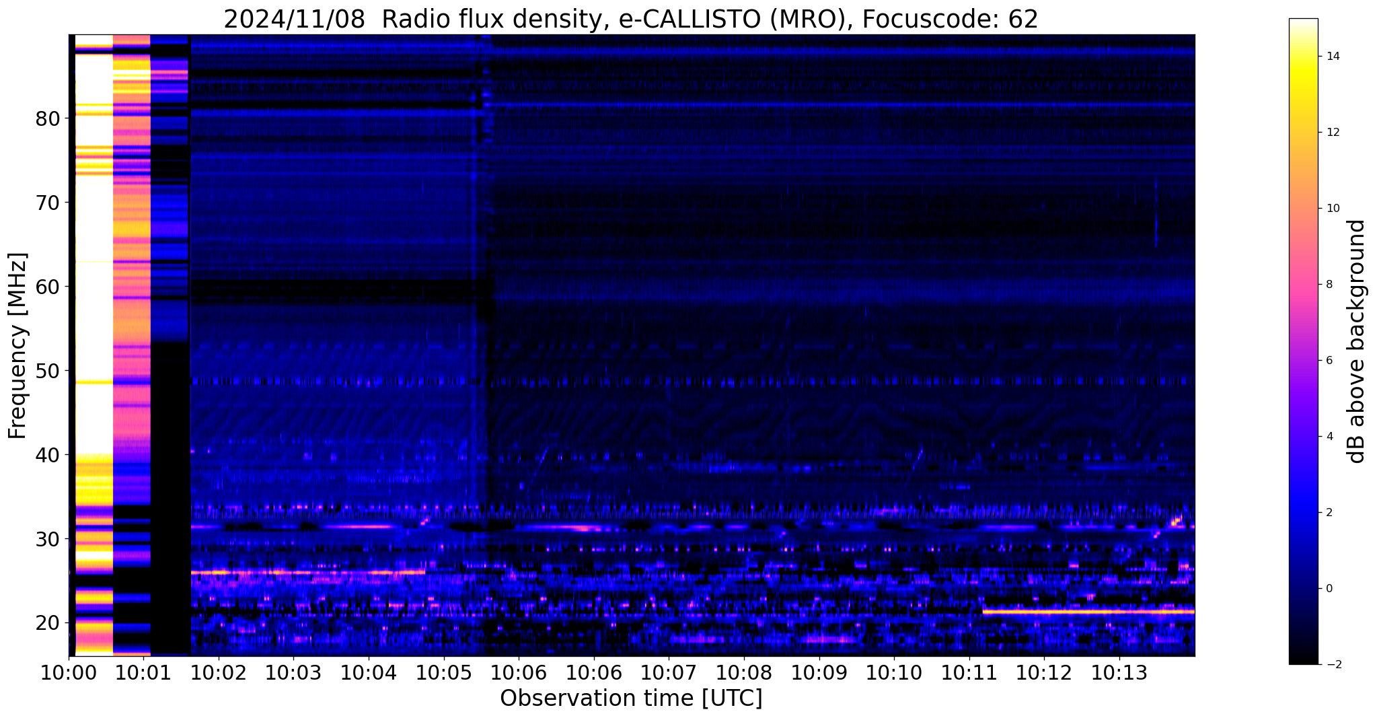This screenshot has height=718, width=1377.
Task: Click the 10:09 time tick label
Action: pyautogui.click(x=819, y=672)
